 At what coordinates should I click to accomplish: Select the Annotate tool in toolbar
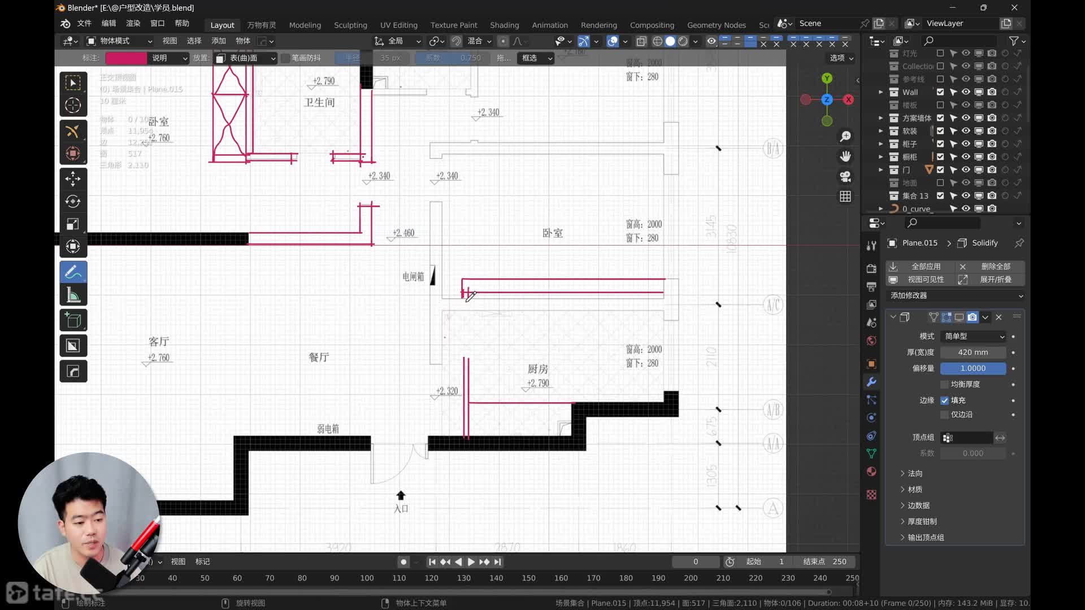[73, 272]
